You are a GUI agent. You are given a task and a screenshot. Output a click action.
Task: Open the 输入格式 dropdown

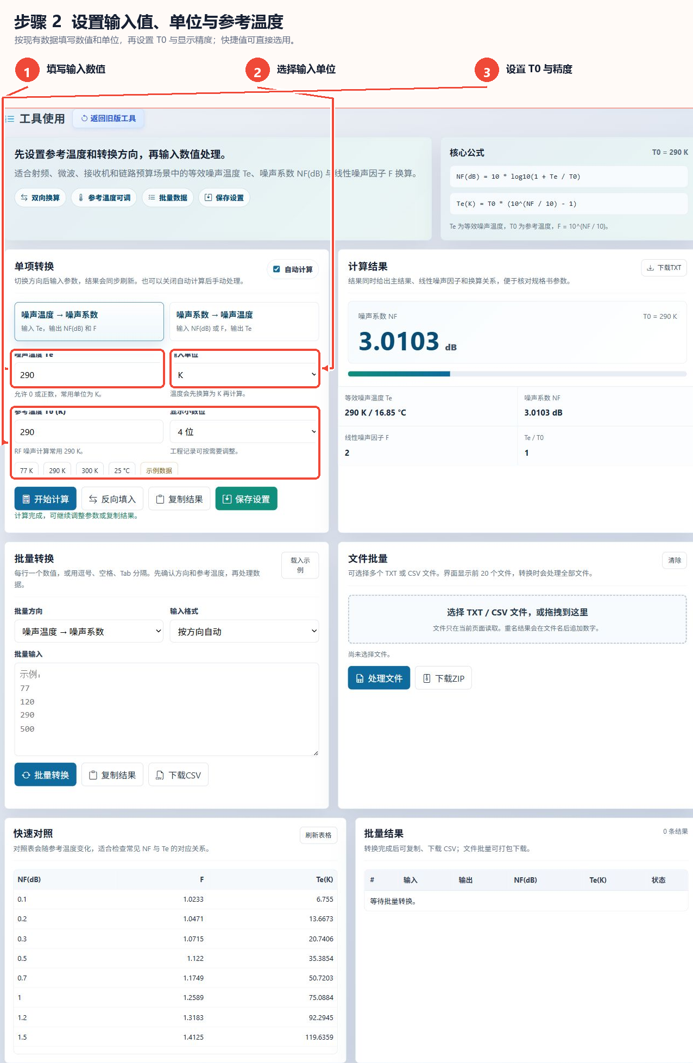[244, 632]
